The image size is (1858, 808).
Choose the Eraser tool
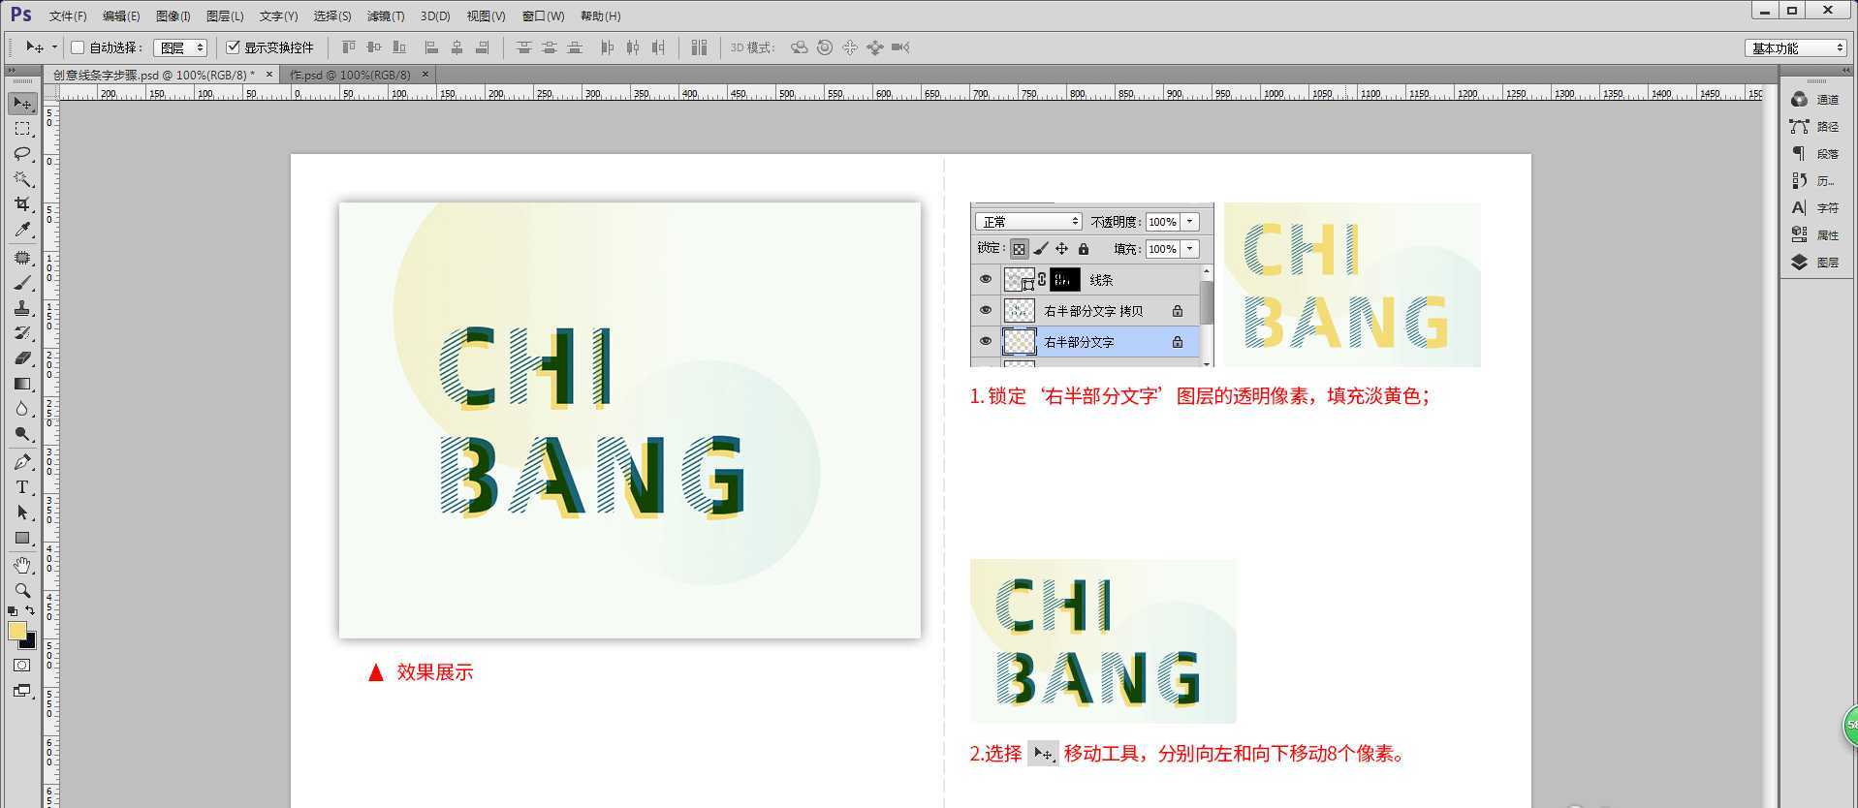coord(22,358)
